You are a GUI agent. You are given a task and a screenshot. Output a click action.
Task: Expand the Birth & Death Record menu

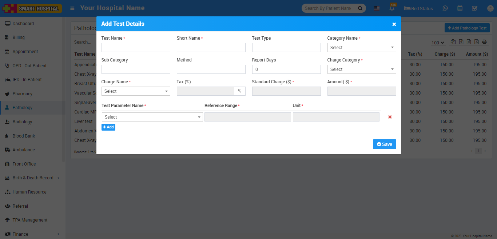[33, 178]
